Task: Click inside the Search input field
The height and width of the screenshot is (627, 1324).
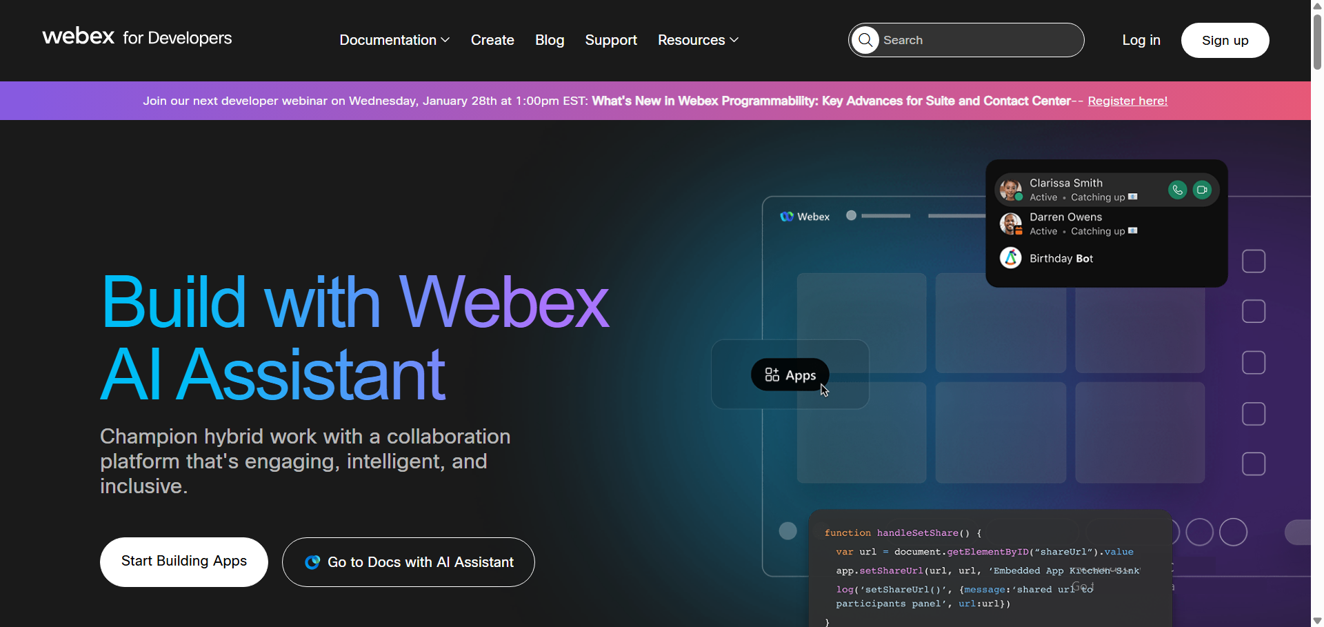Action: pyautogui.click(x=979, y=40)
